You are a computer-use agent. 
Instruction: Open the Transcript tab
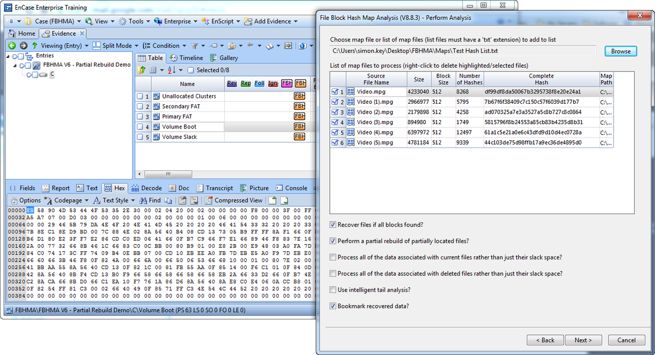215,188
